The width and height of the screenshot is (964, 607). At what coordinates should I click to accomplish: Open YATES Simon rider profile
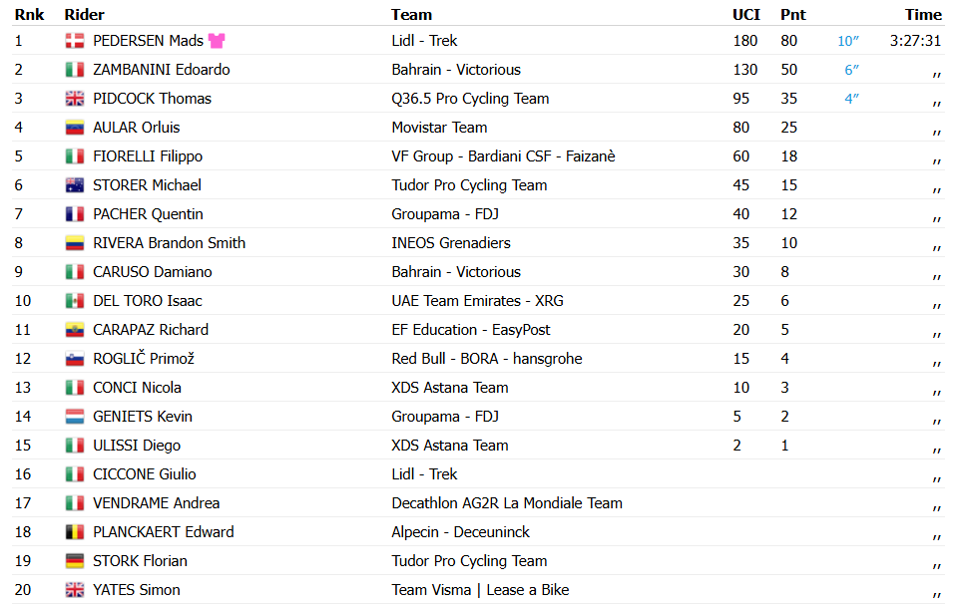tap(137, 590)
